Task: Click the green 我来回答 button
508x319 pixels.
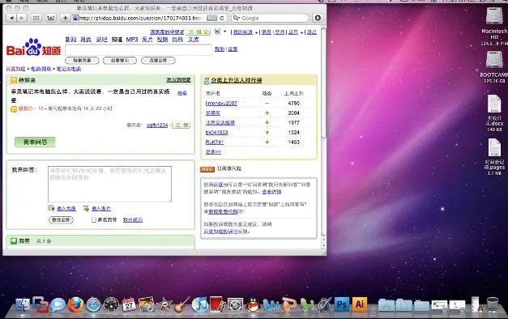Action: [x=35, y=142]
